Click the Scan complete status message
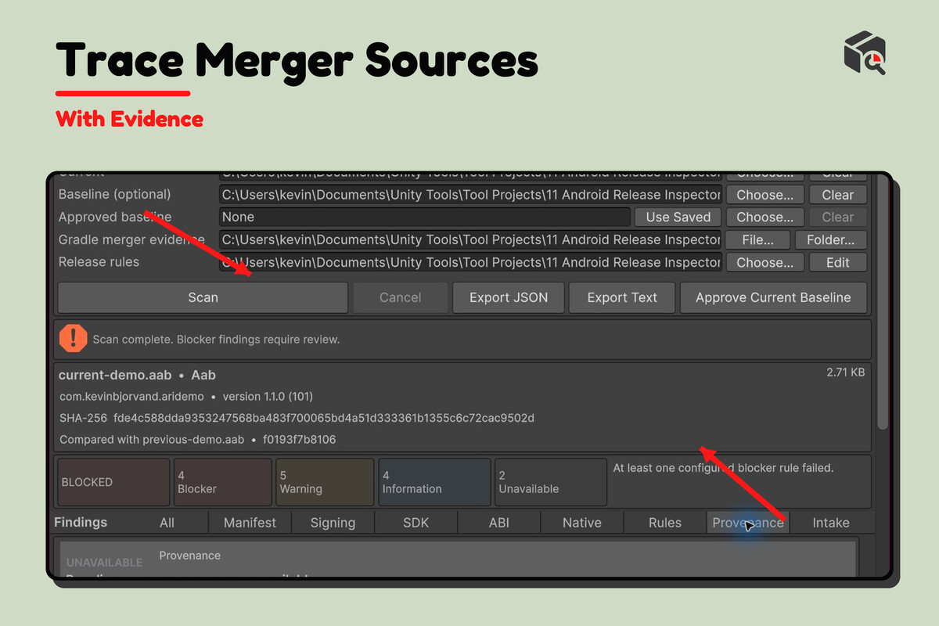The width and height of the screenshot is (939, 626). (x=216, y=340)
